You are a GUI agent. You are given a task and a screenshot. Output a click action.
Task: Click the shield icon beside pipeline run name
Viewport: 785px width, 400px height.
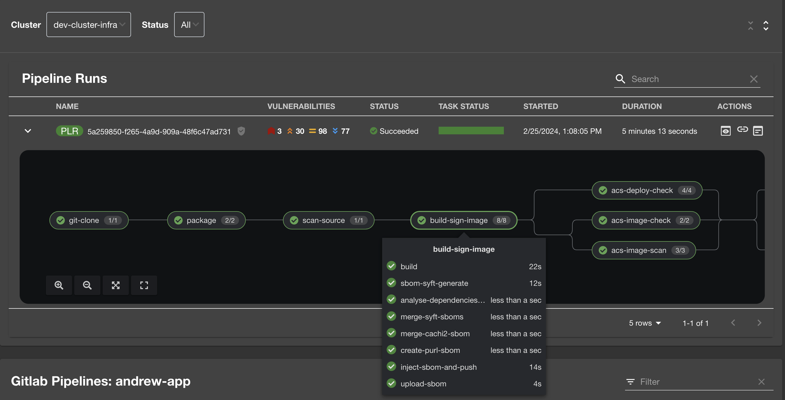coord(241,131)
